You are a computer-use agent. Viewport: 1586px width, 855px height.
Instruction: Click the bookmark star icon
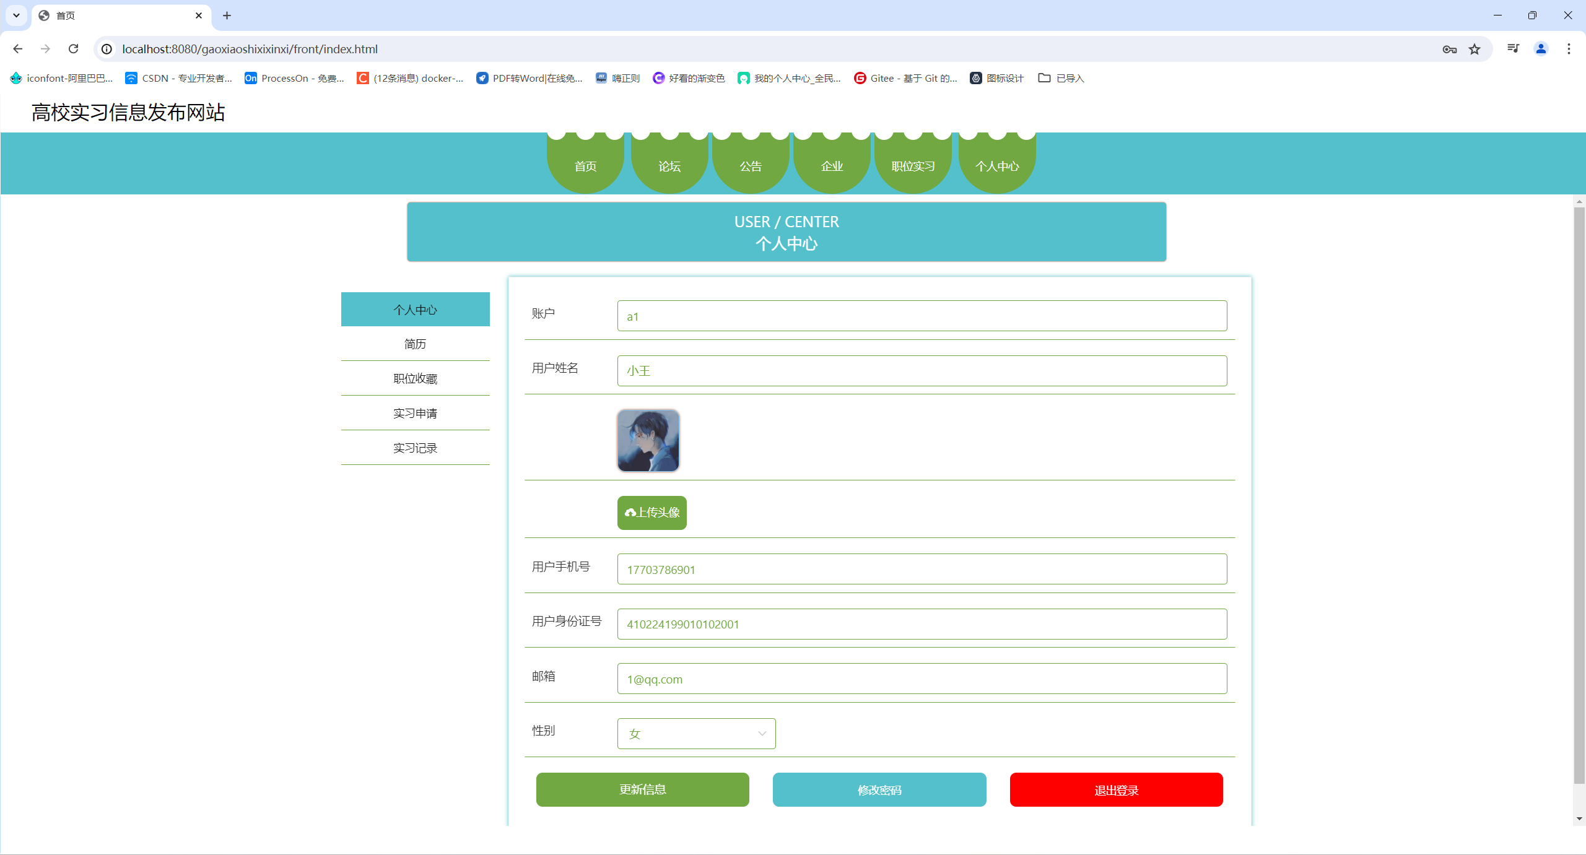click(x=1475, y=49)
